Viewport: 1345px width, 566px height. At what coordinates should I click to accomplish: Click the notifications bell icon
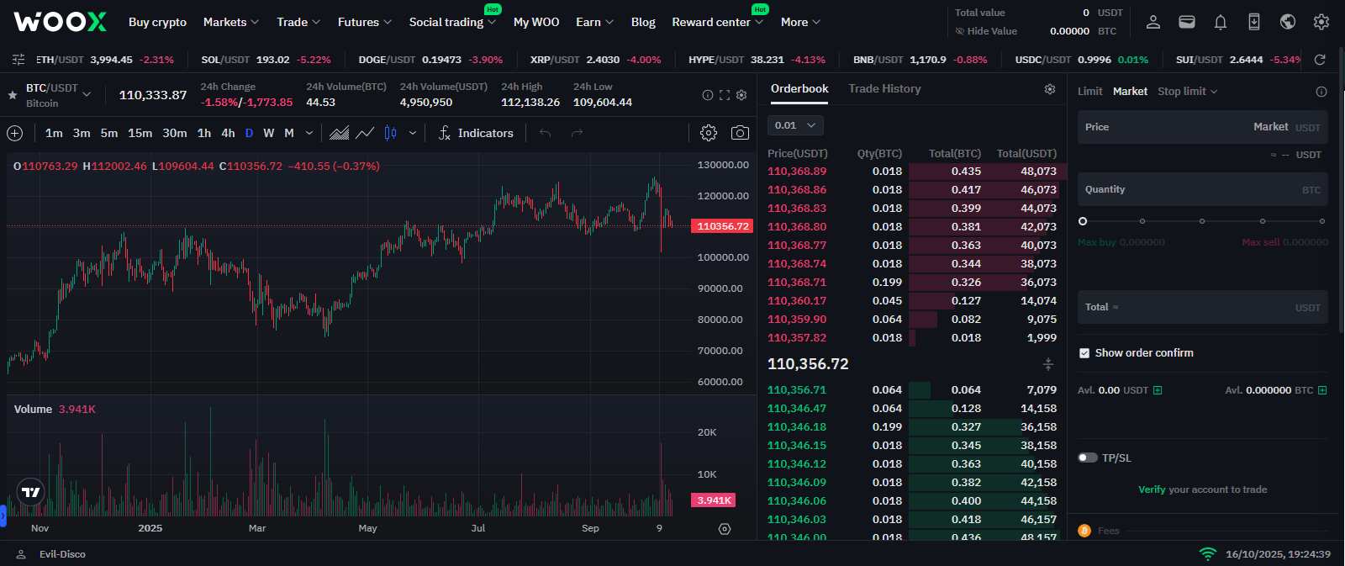tap(1221, 22)
